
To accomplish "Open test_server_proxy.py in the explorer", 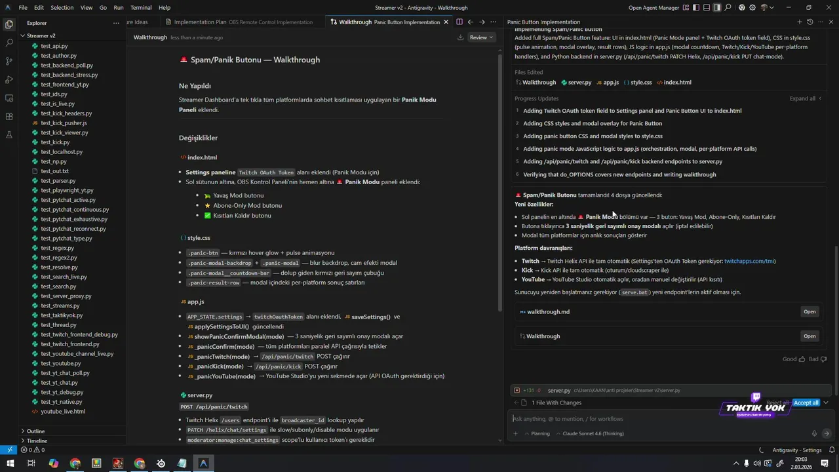I will pos(66,296).
